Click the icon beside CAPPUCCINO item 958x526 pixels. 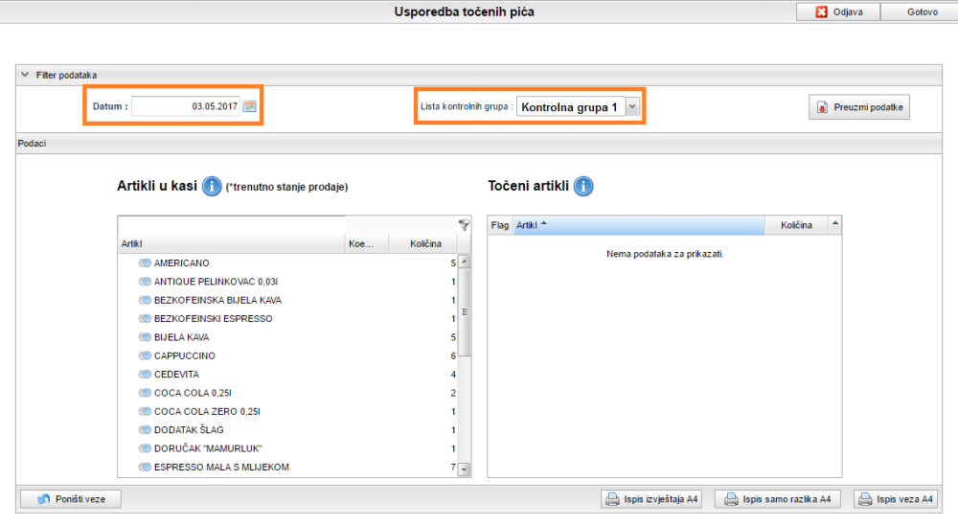145,355
